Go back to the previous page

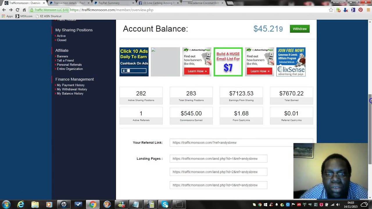pos(4,10)
